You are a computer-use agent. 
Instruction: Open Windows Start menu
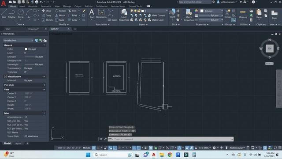click(x=88, y=155)
